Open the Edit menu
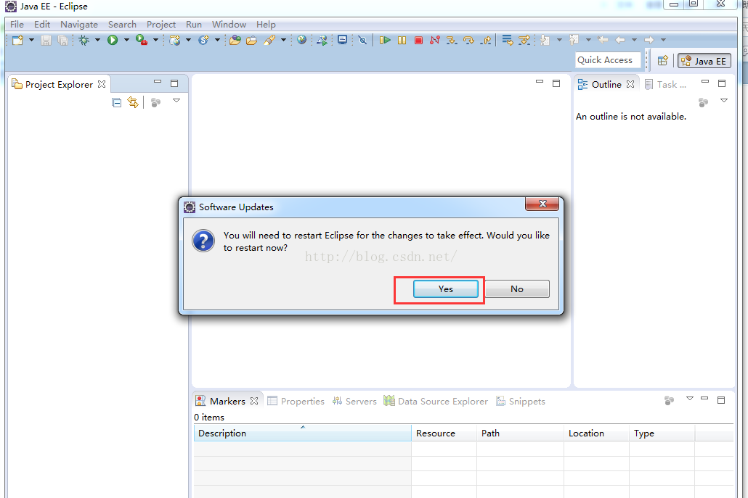748x498 pixels. click(42, 24)
